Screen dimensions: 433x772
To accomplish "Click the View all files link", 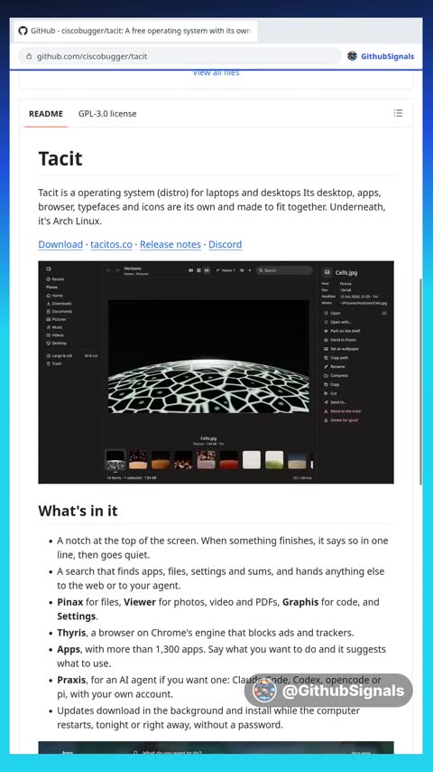I will [216, 73].
